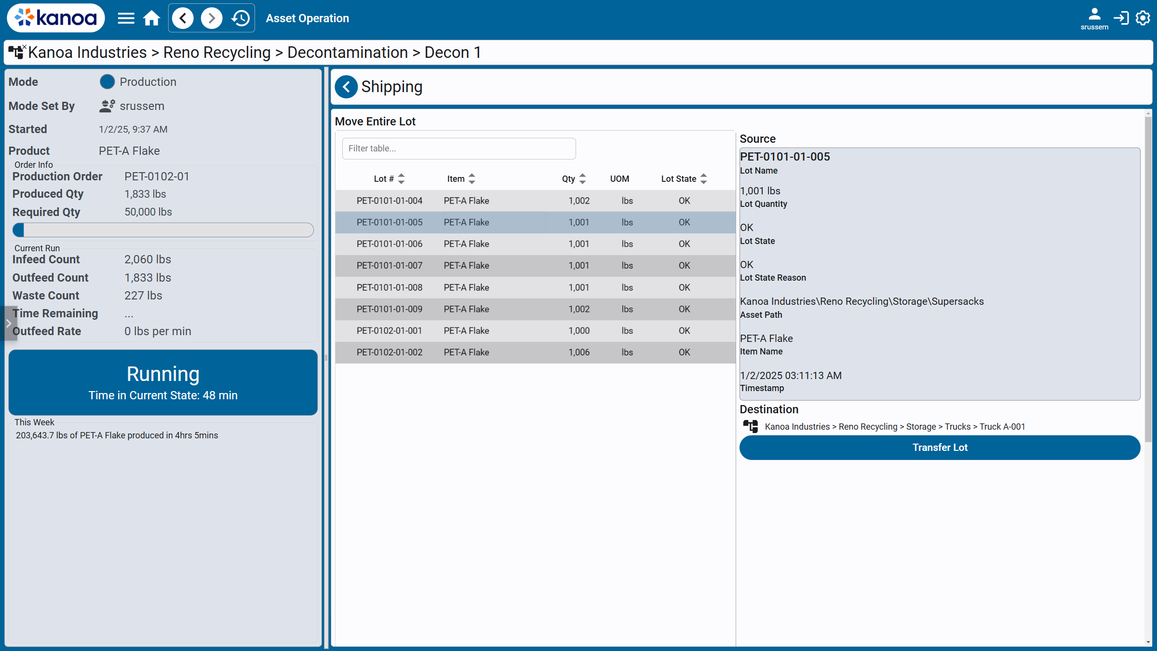Select lot row PET-0101-01-005

[x=535, y=222]
